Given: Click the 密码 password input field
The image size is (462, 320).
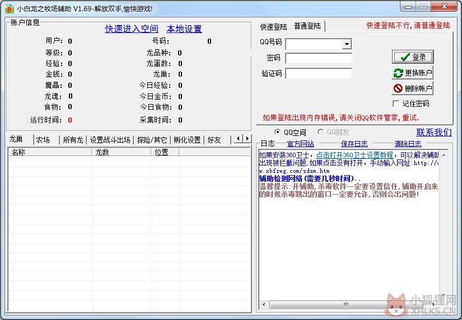Looking at the screenshot, I should pos(319,58).
